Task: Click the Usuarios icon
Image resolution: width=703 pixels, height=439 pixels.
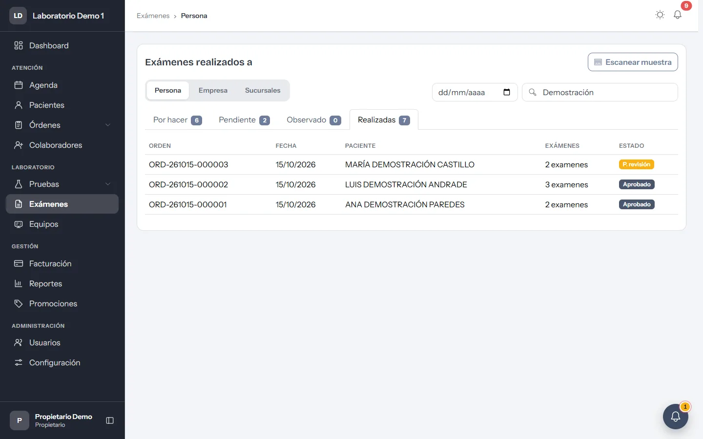Action: click(x=19, y=342)
